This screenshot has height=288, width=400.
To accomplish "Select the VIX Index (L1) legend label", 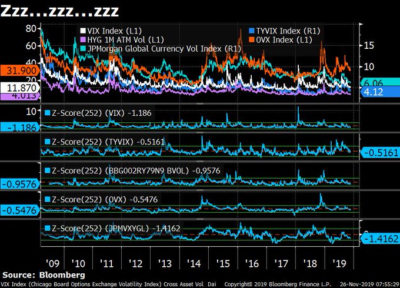I will (114, 31).
